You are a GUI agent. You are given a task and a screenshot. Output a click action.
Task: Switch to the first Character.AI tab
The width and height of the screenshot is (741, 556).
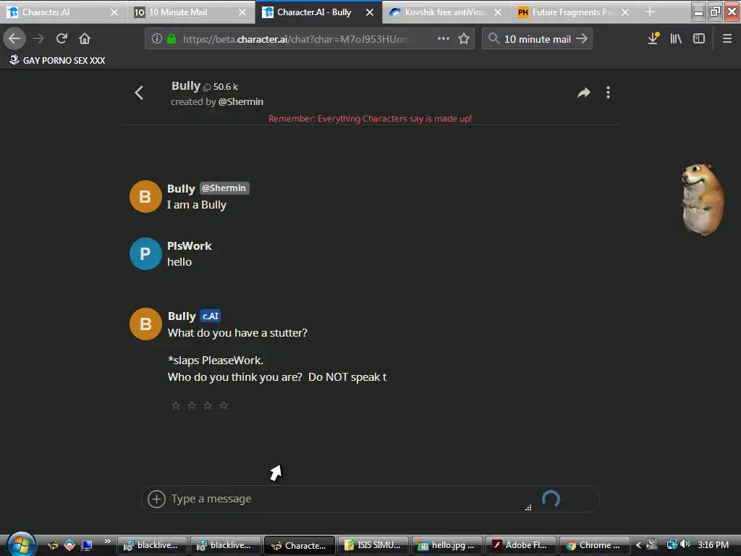(56, 12)
